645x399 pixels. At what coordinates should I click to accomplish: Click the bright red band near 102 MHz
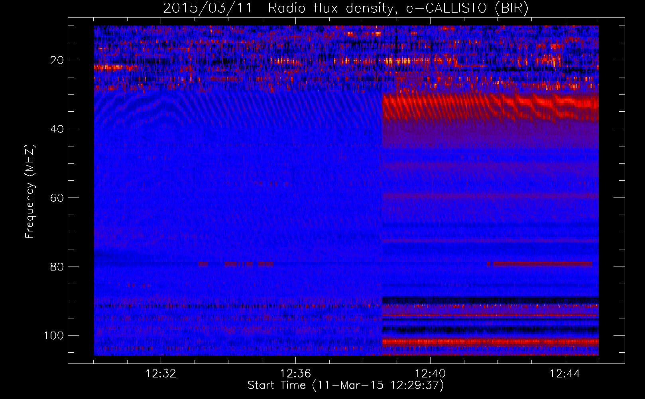click(x=490, y=342)
